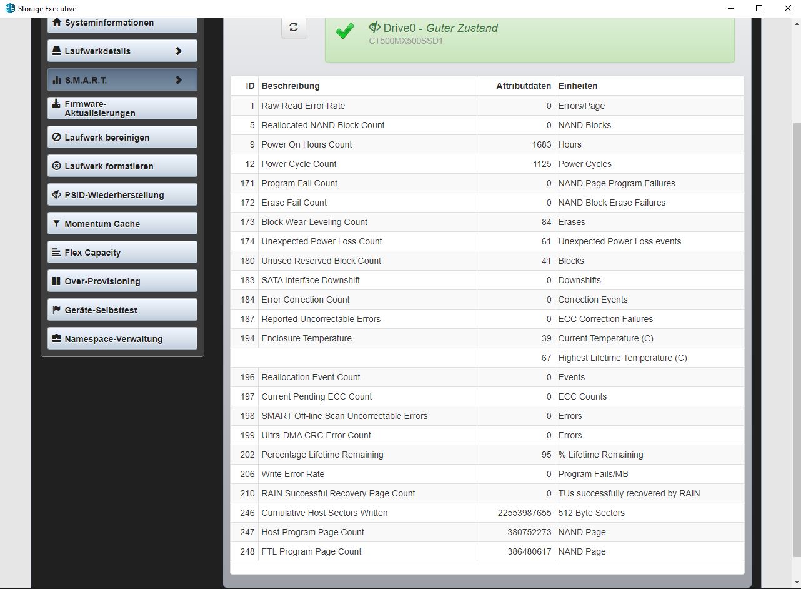Expand the S.M.A.R.T. chevron arrow

(x=179, y=80)
